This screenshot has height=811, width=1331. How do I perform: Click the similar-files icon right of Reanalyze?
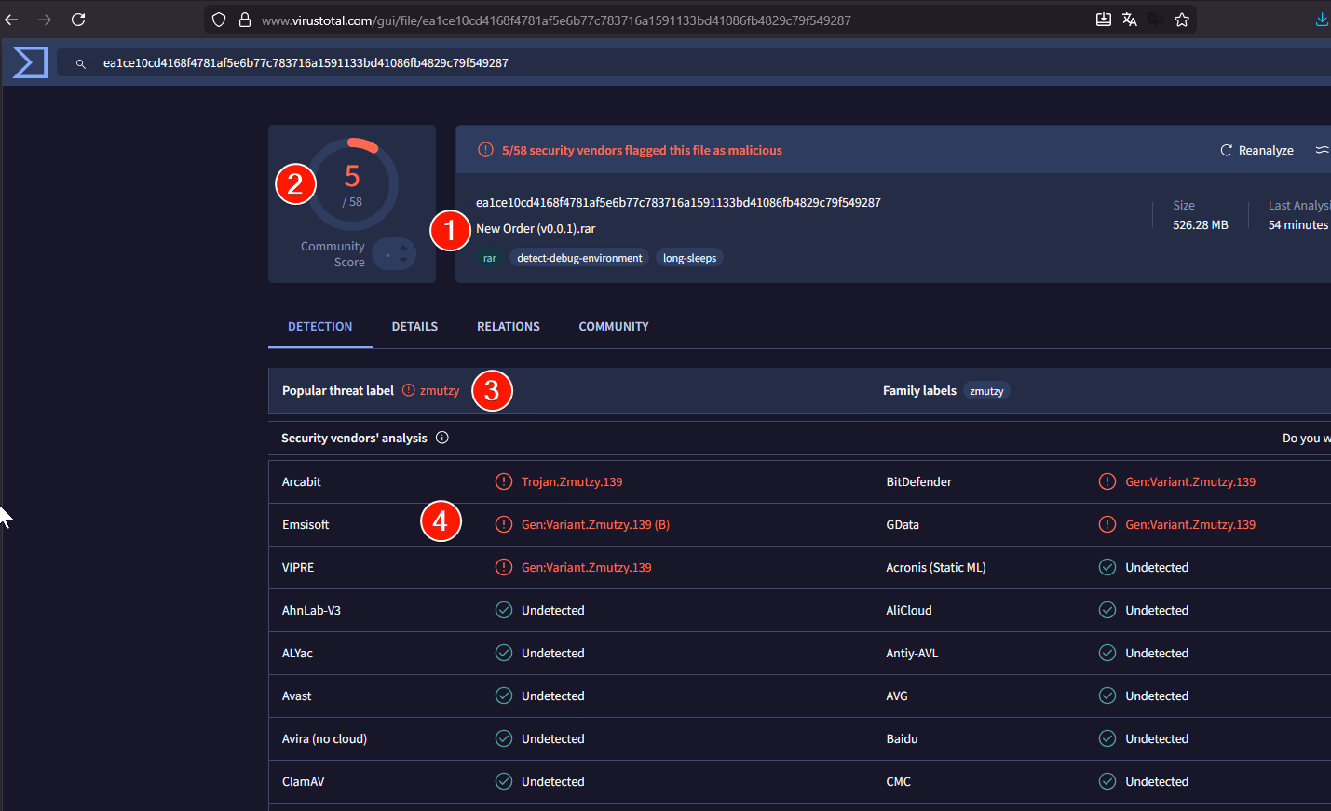[1322, 150]
